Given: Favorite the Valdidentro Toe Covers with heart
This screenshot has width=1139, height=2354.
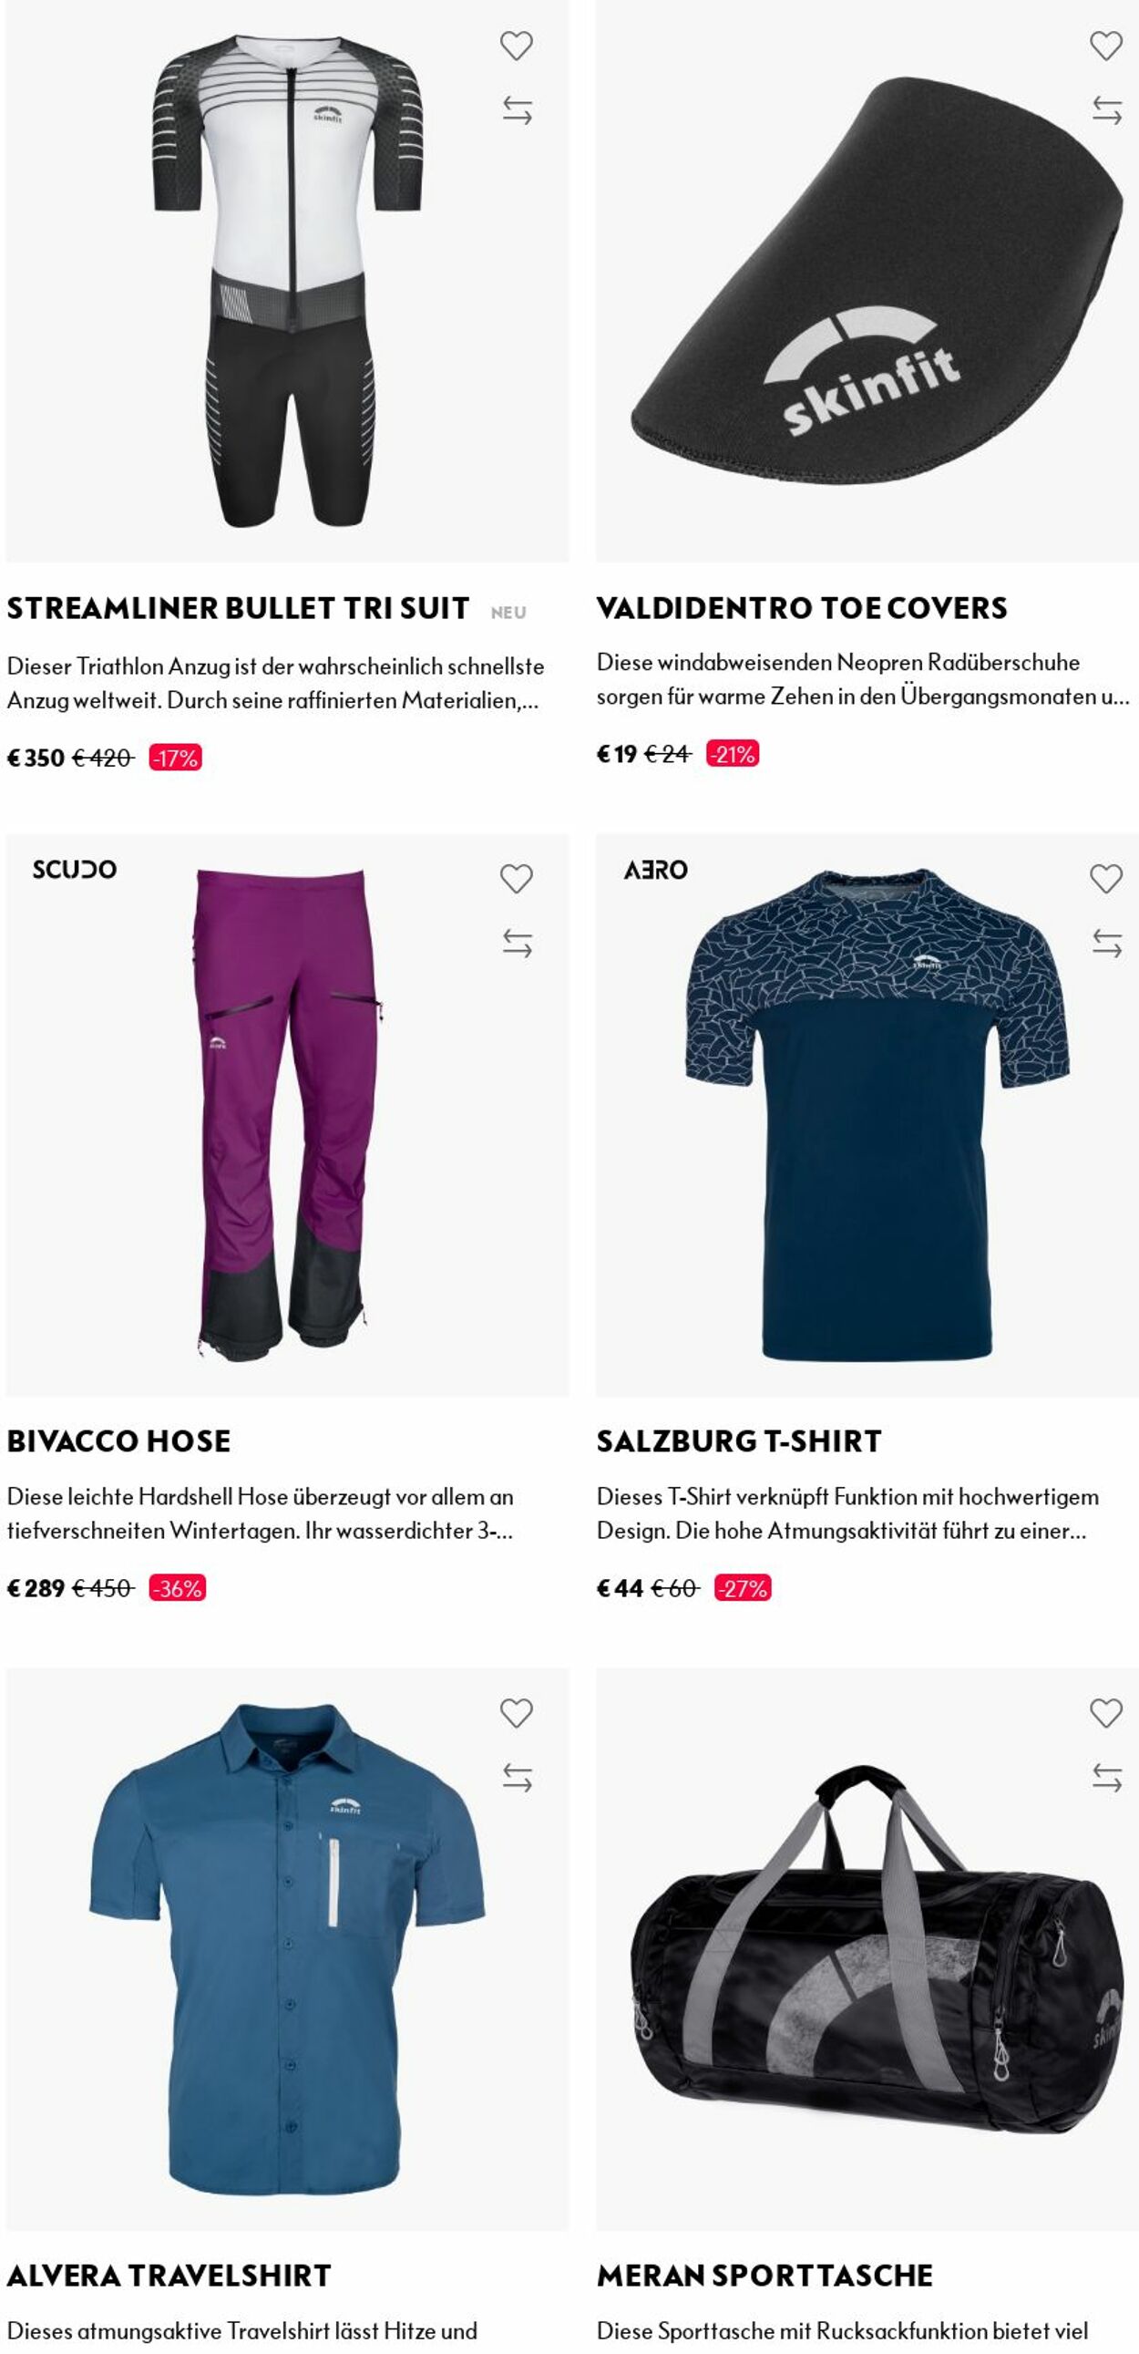Looking at the screenshot, I should 1106,45.
